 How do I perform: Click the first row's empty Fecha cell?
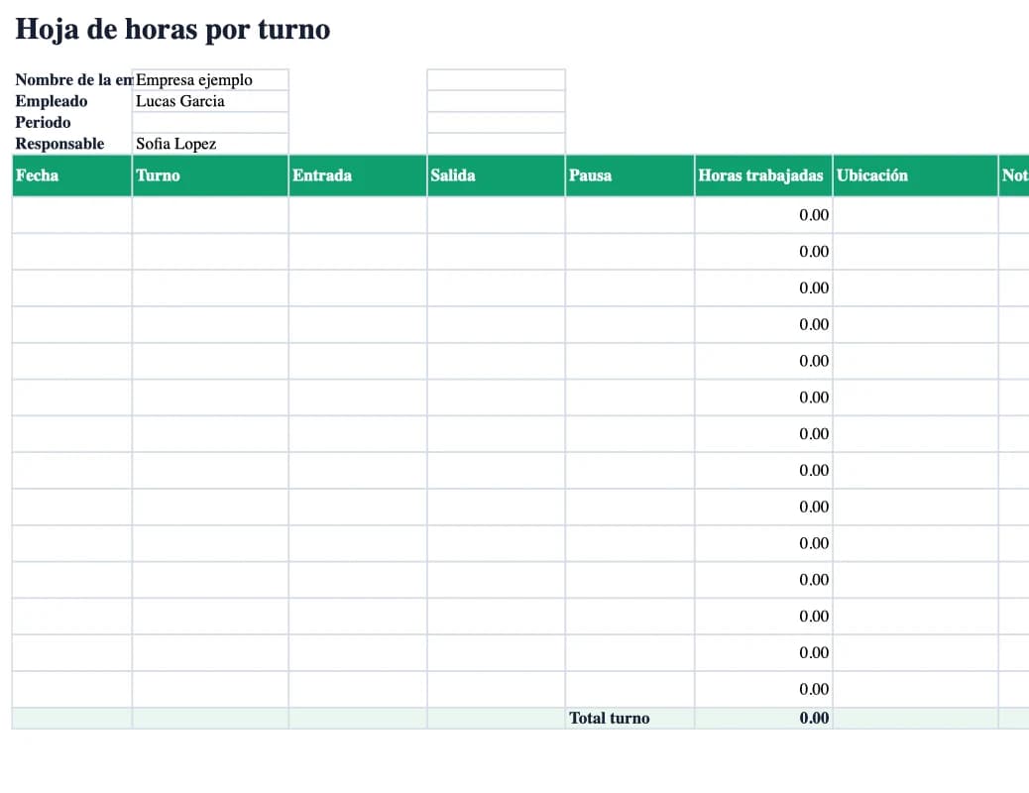pos(72,215)
